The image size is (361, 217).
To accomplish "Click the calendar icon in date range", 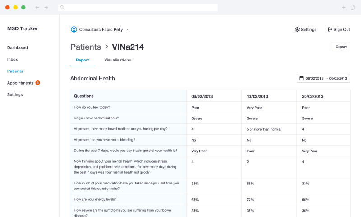I will [301, 78].
